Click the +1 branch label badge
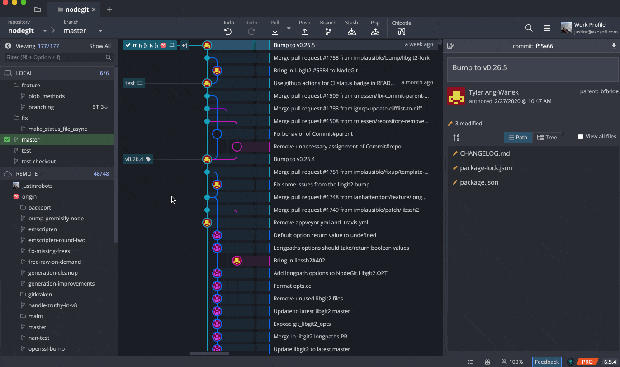This screenshot has width=620, height=367. [x=185, y=45]
